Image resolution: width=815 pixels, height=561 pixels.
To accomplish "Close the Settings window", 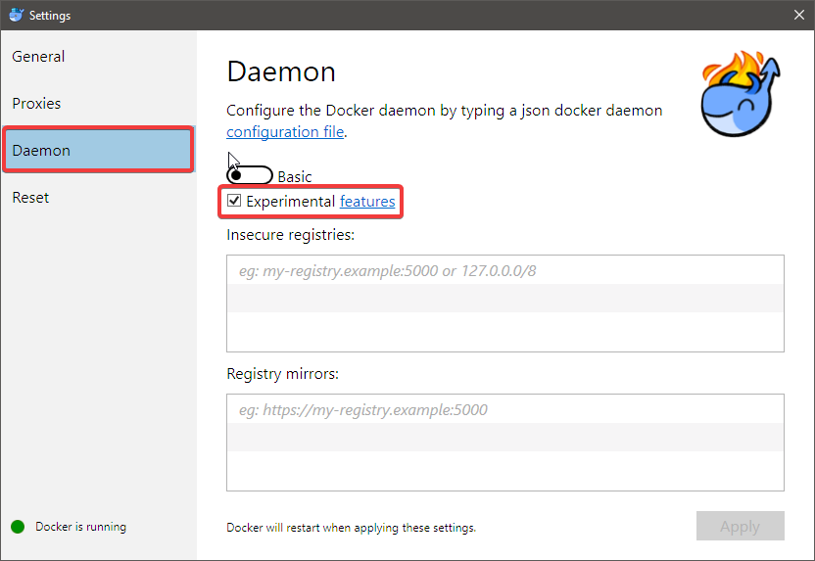I will click(x=797, y=15).
